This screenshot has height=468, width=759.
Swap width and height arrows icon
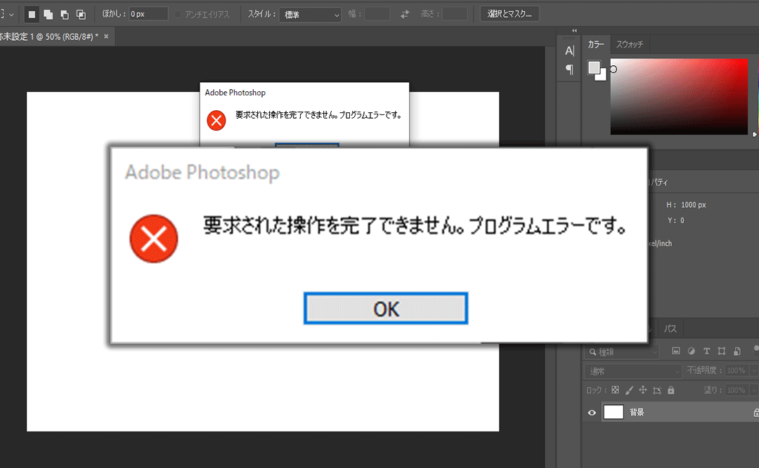tap(405, 15)
